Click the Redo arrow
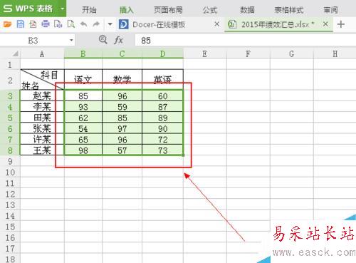This screenshot has height=263, width=356. [x=96, y=24]
